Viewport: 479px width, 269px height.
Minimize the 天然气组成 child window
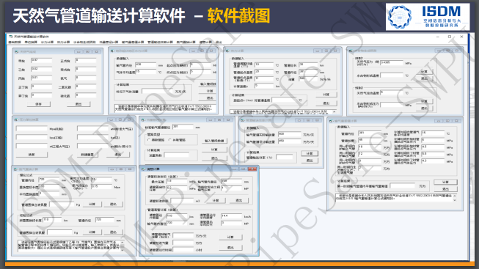pyautogui.click(x=78, y=51)
